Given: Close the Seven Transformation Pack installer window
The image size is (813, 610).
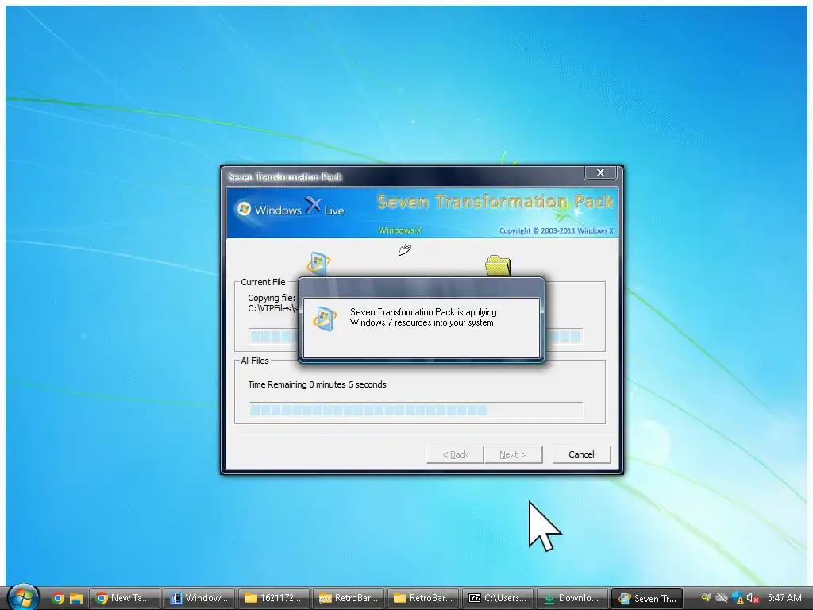Looking at the screenshot, I should (600, 172).
